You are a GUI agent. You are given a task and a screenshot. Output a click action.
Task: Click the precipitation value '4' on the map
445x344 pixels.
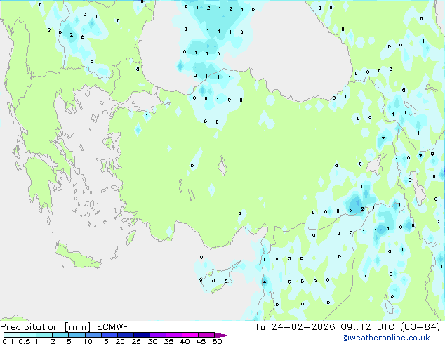[265, 282]
